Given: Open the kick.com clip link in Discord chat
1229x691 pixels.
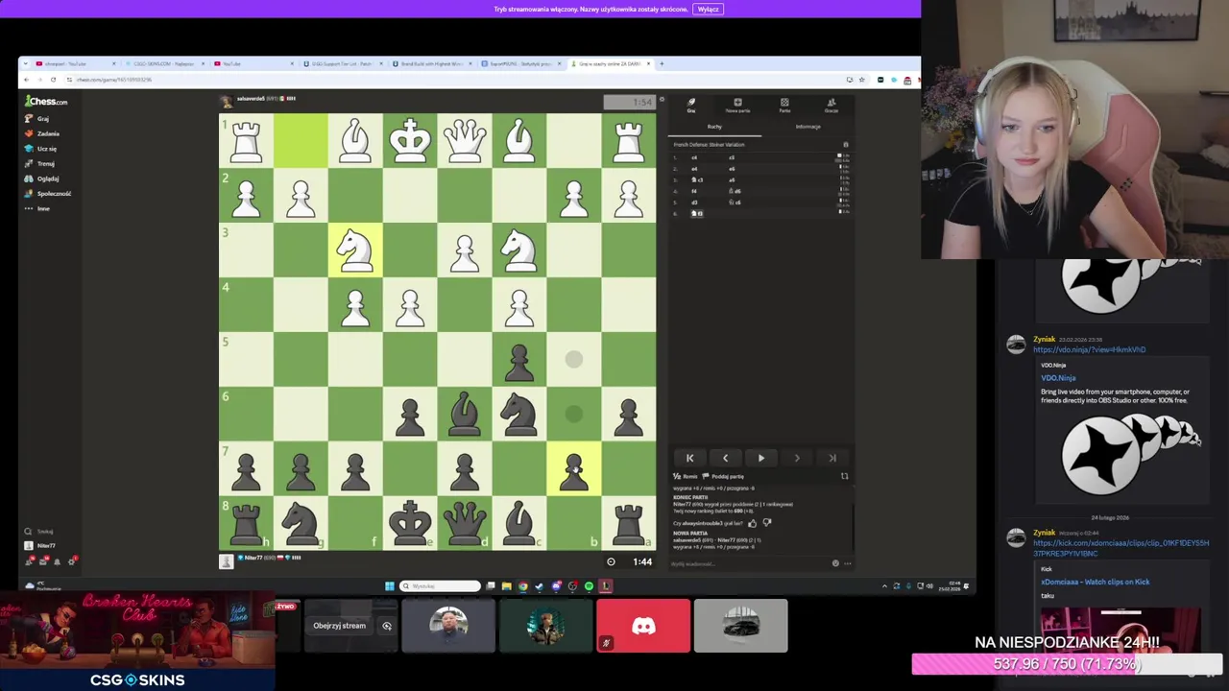Looking at the screenshot, I should coord(1121,548).
